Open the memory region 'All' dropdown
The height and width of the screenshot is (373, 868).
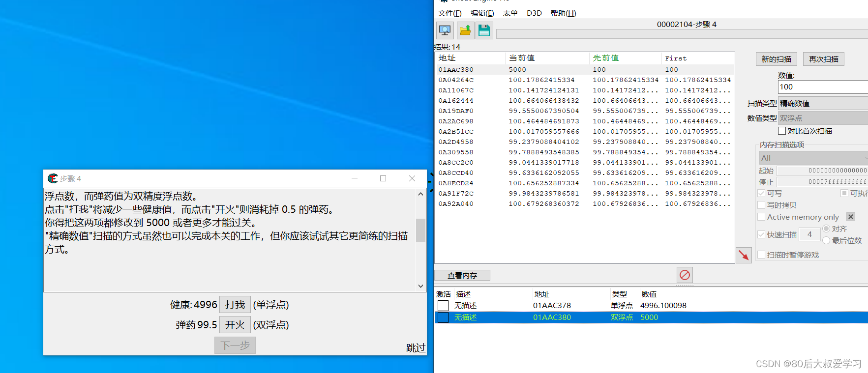pyautogui.click(x=814, y=158)
